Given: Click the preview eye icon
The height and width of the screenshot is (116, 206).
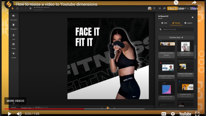Looking at the screenshot, I should click(160, 8).
